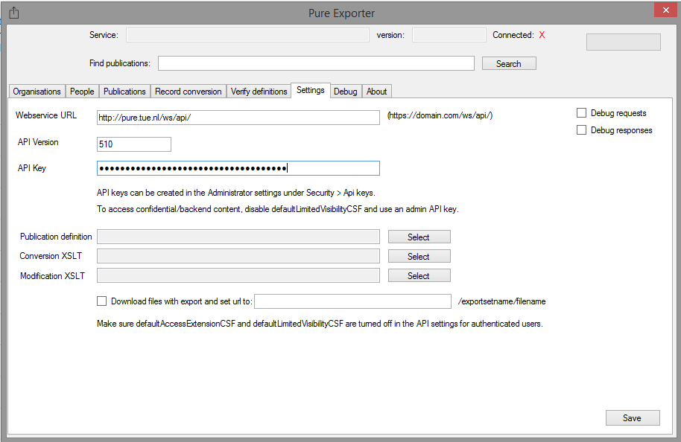The height and width of the screenshot is (442, 681).
Task: Click the Conversion XSLT path field
Action: click(x=238, y=256)
